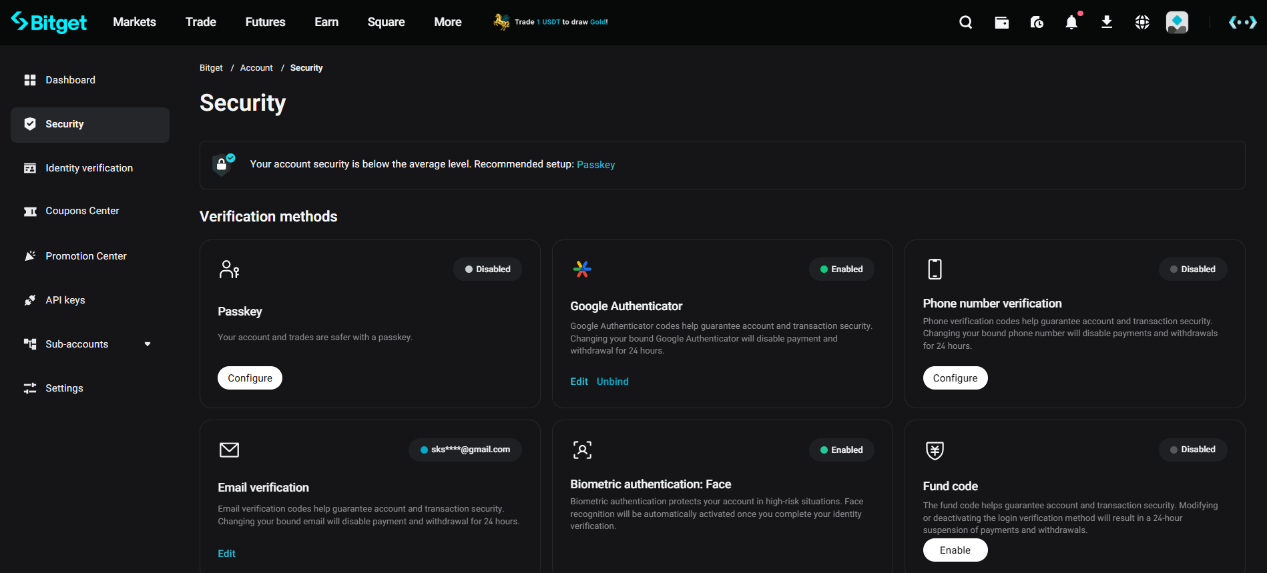Open the Markets menu item
The height and width of the screenshot is (573, 1267).
coord(134,22)
